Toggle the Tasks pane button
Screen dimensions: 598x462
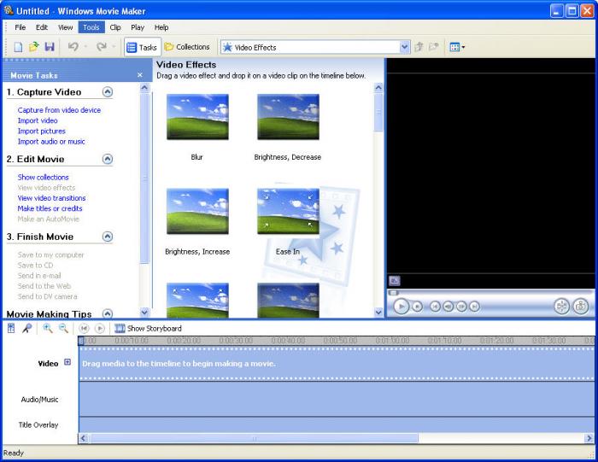[x=143, y=47]
